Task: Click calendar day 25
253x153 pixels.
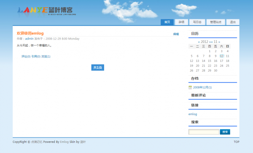Action: click(228, 66)
